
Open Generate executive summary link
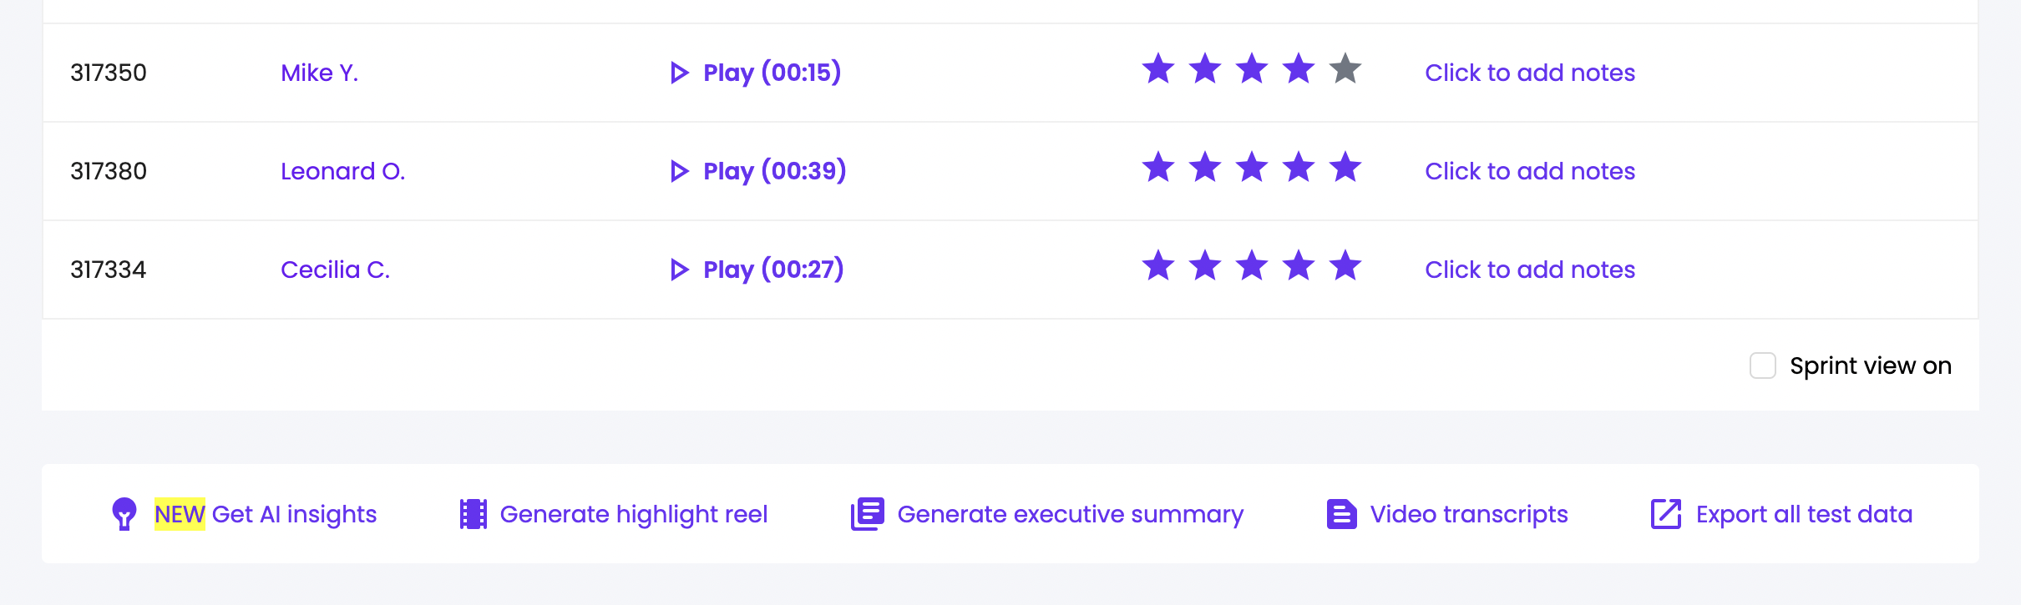[x=1070, y=515]
